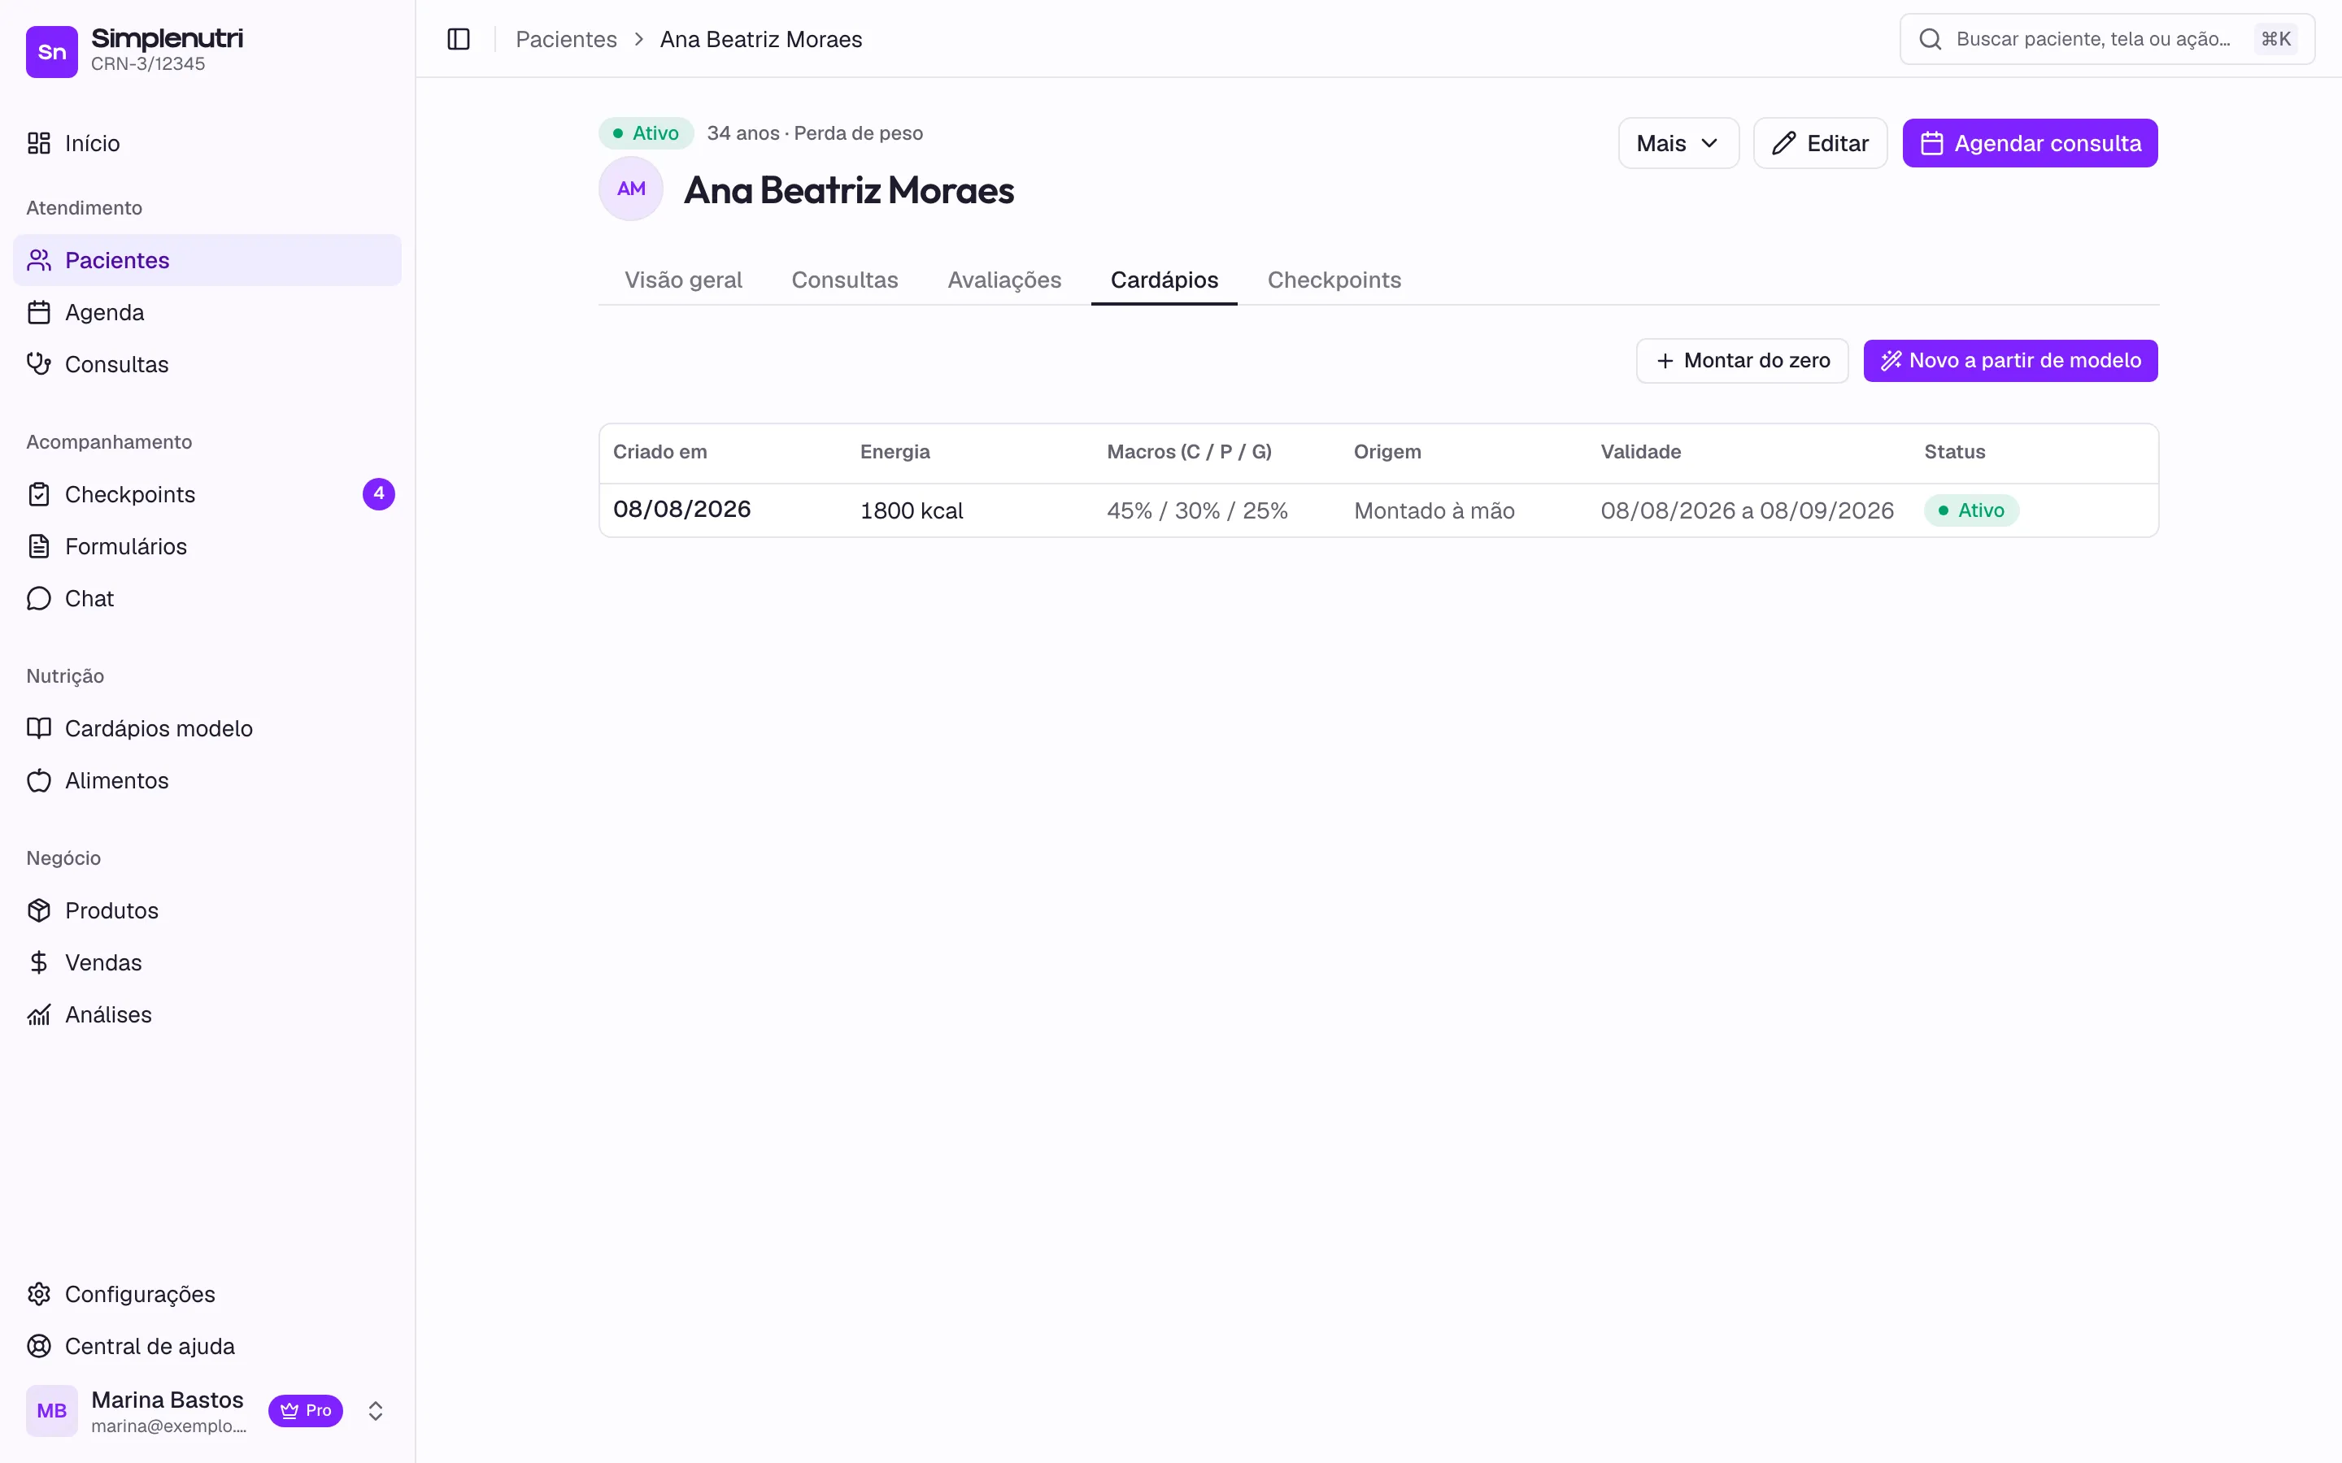Image resolution: width=2342 pixels, height=1463 pixels.
Task: Click the calendar icon on Agendar consulta
Action: [x=1931, y=143]
